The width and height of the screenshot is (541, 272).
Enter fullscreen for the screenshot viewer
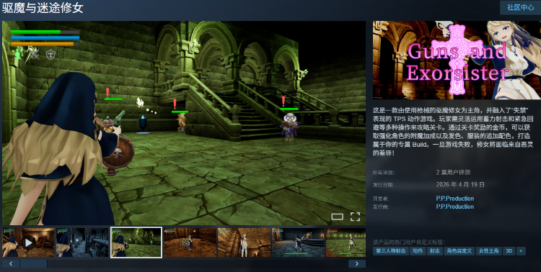pyautogui.click(x=355, y=217)
